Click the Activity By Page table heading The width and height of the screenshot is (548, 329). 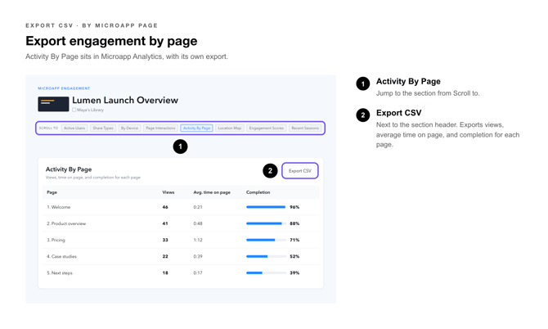tap(69, 169)
